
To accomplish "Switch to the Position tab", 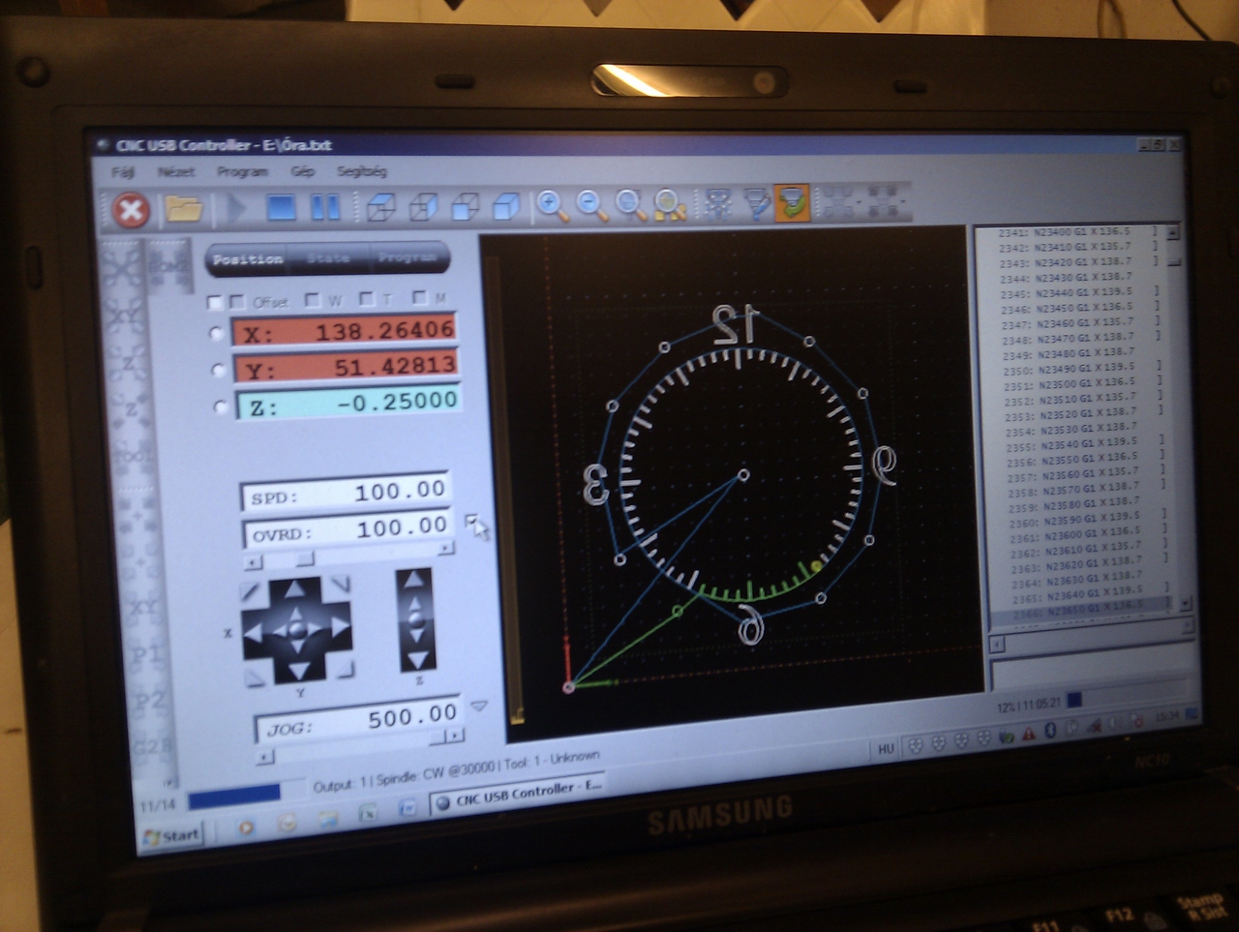I will 248,259.
